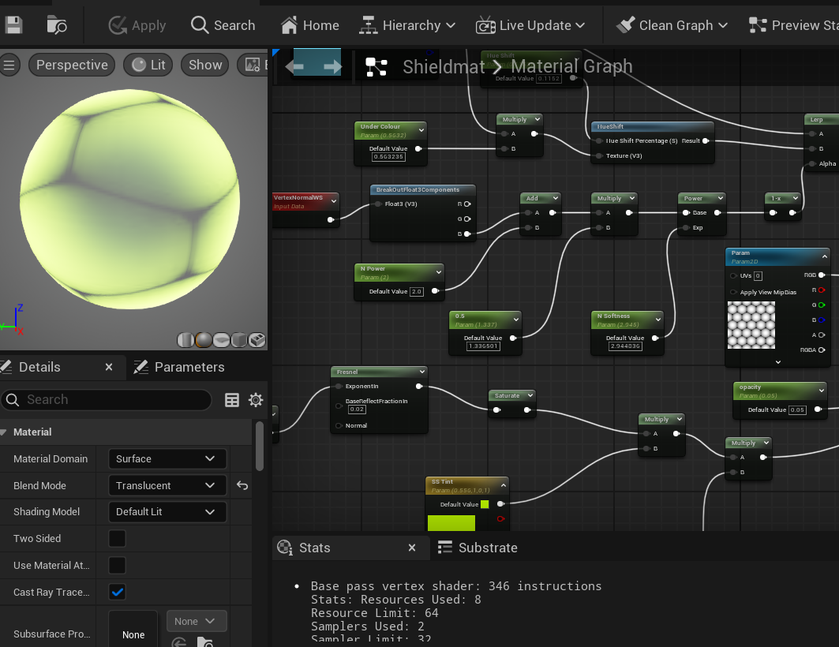Viewport: 839px width, 647px height.
Task: Click Fresnel BaseReflectFractionIn value 0.02
Action: coord(357,409)
